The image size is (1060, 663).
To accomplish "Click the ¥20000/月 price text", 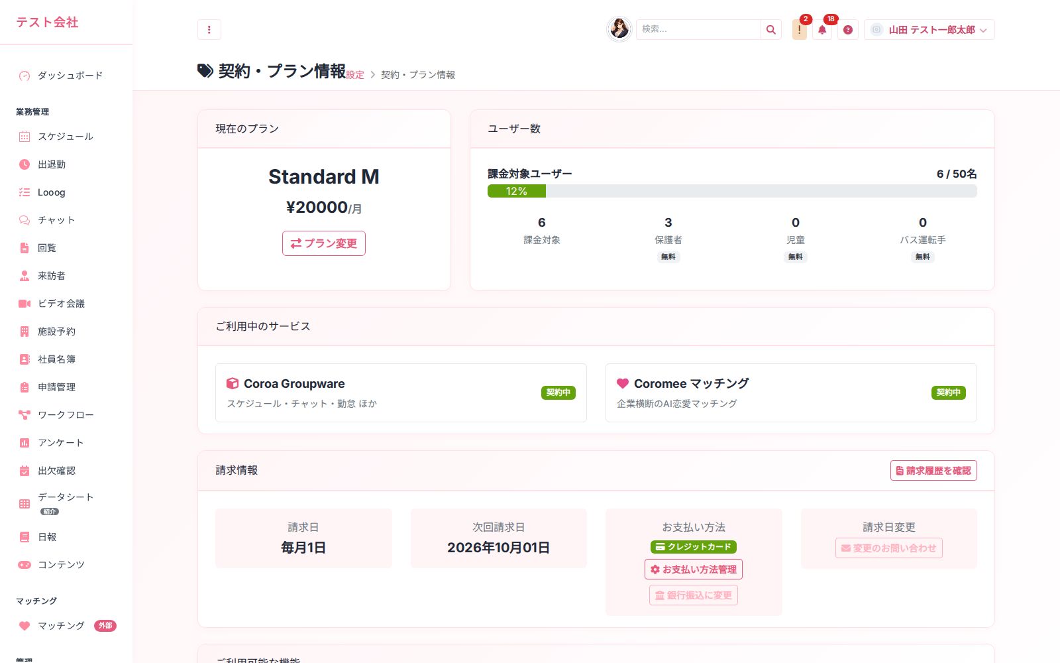I will pyautogui.click(x=324, y=208).
